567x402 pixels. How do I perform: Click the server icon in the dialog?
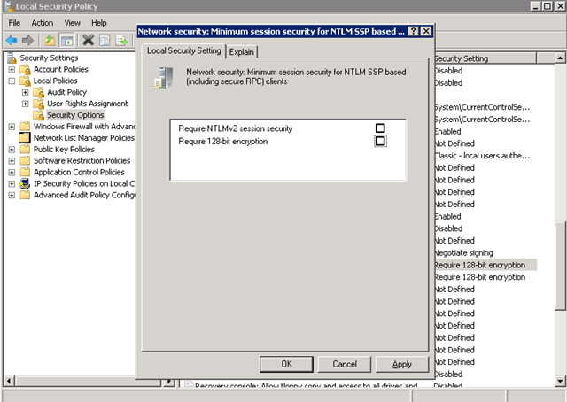tap(163, 78)
